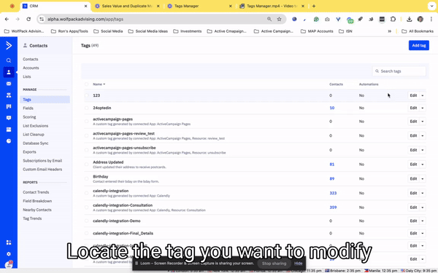Click the Add tag button
Screen dimensions: 438x273
419,45
